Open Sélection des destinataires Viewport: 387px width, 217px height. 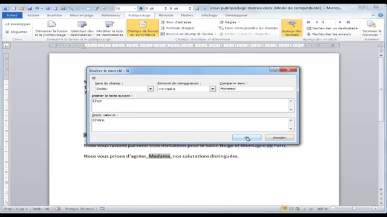(82, 29)
